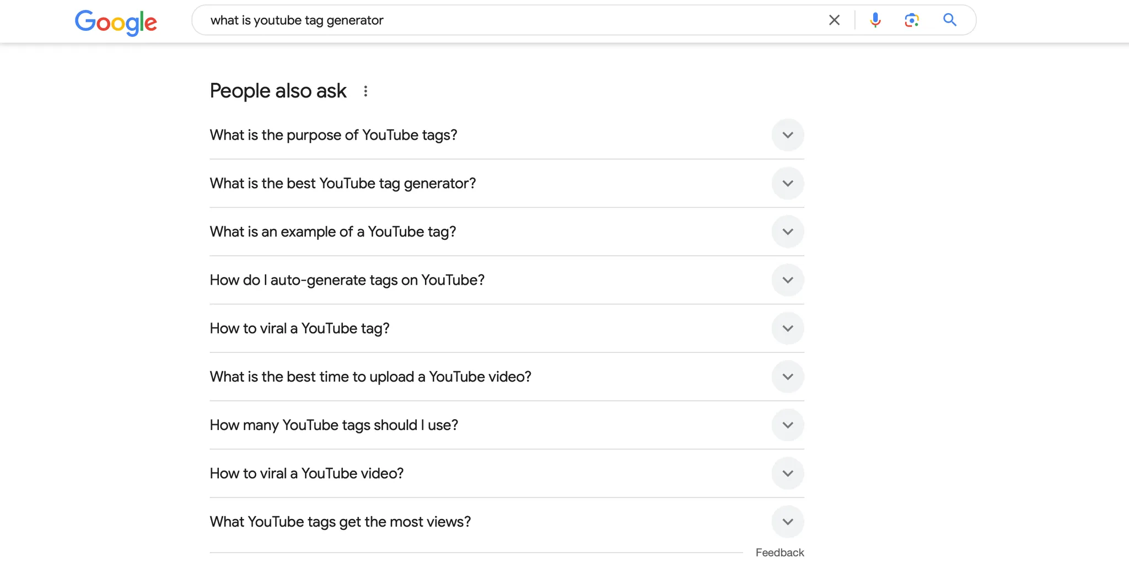The width and height of the screenshot is (1129, 579).
Task: Open Google Lens image search icon
Action: (x=912, y=20)
